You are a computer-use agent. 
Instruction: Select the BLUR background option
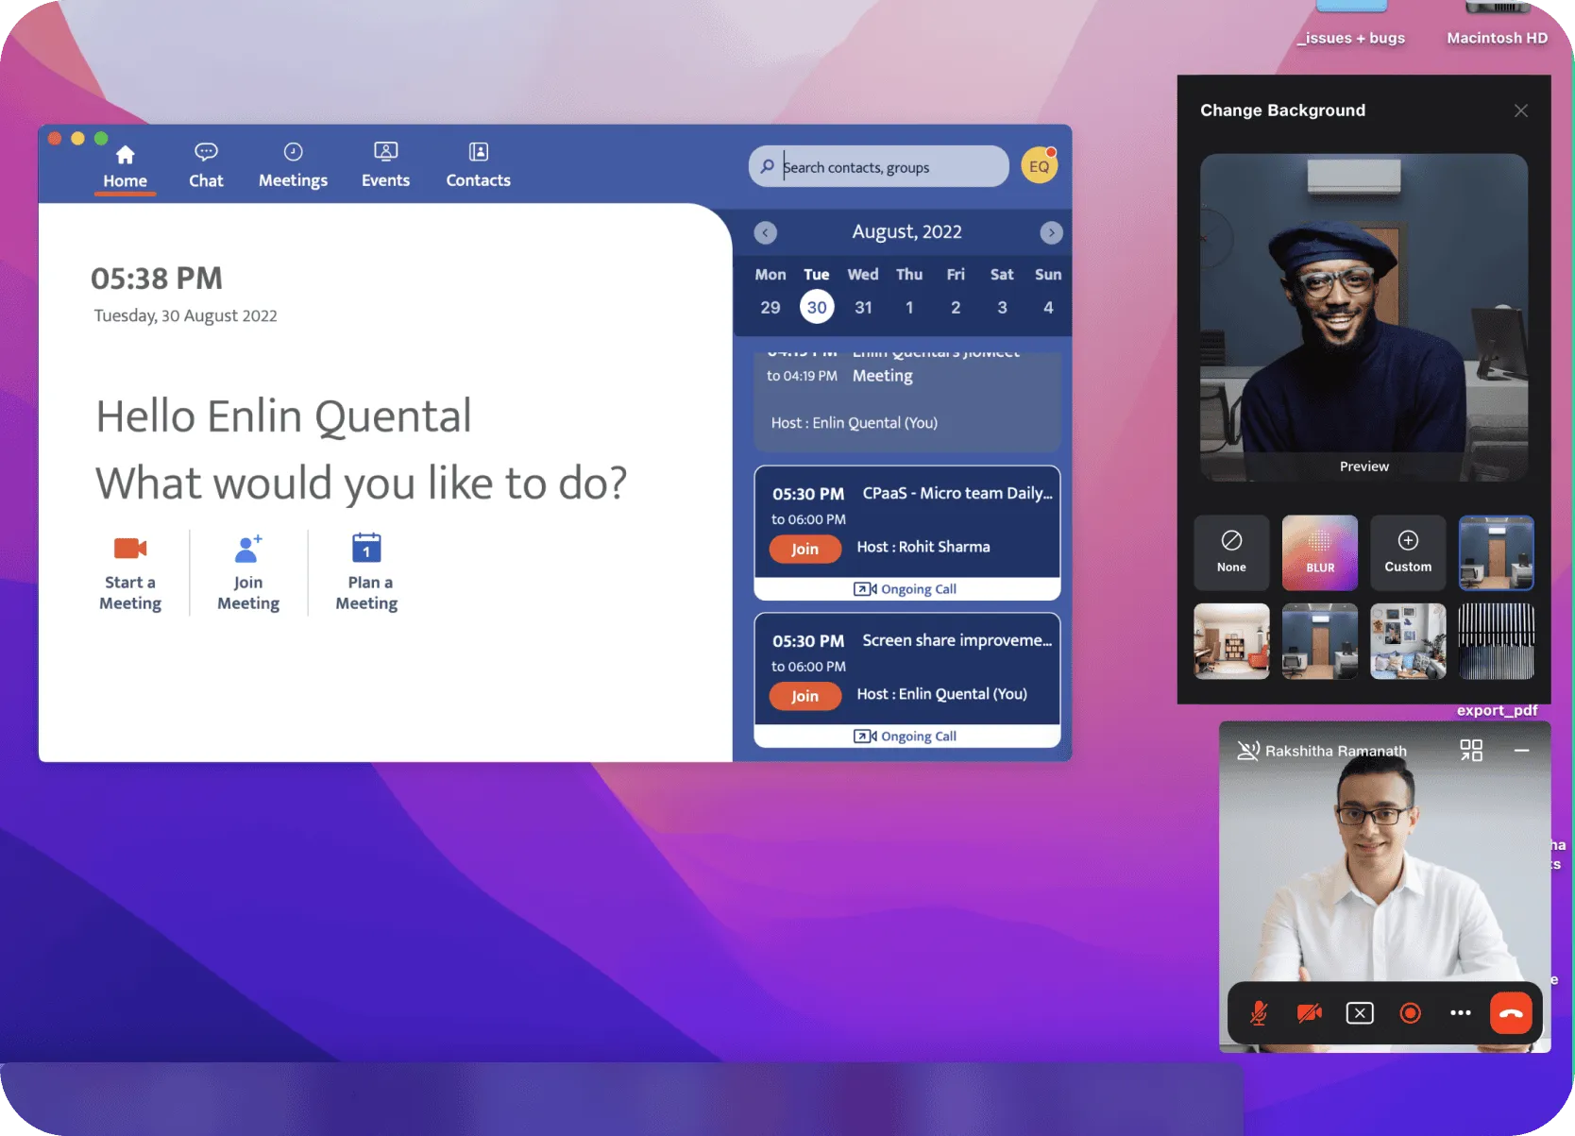pos(1319,552)
